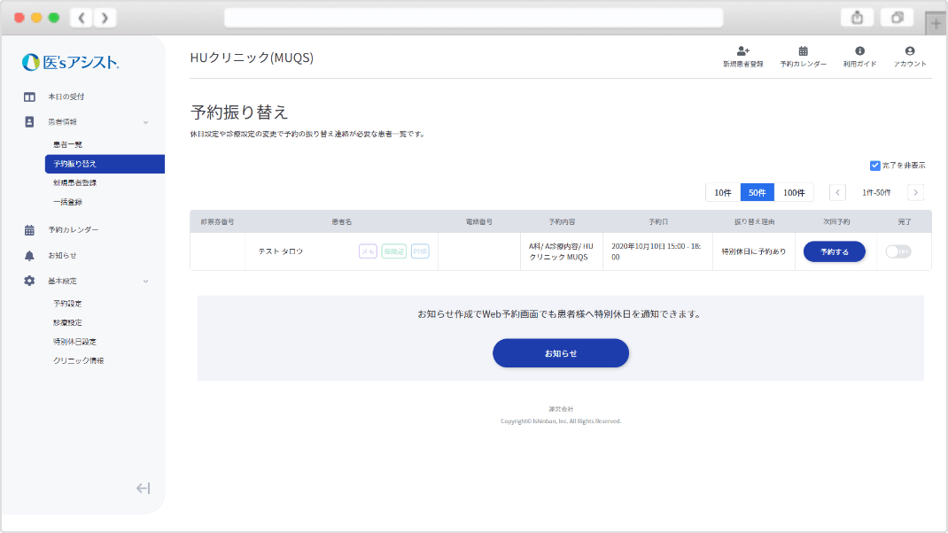
Task: Click the large お知らせ button
Action: pyautogui.click(x=560, y=353)
